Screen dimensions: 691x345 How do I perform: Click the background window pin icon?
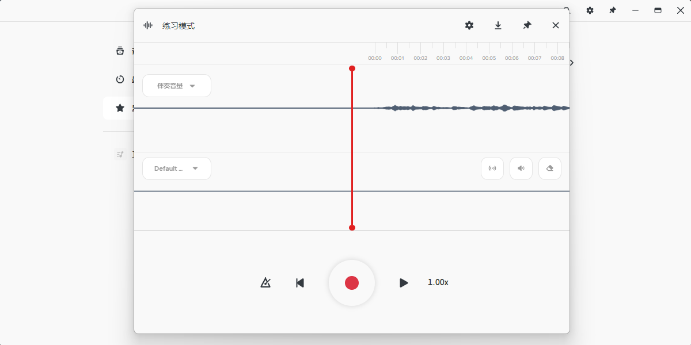click(613, 10)
